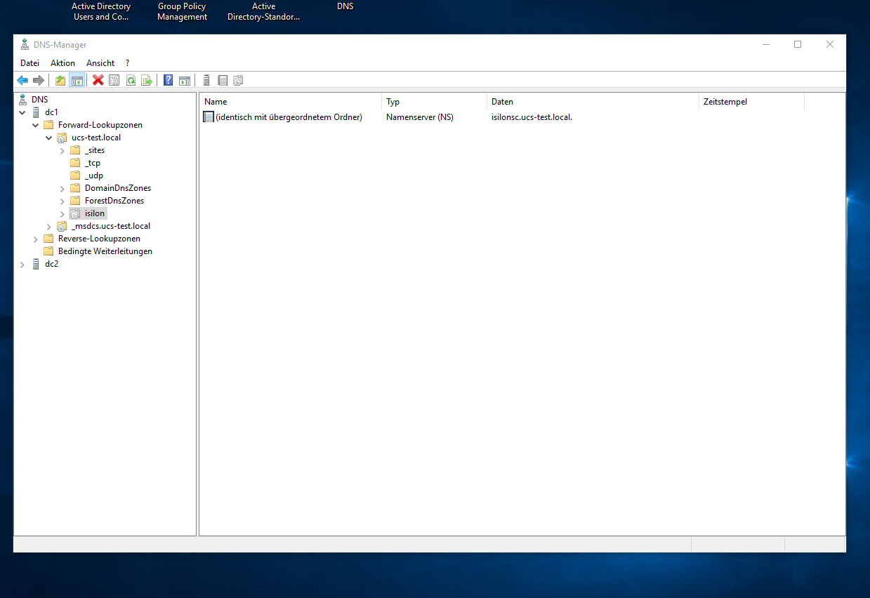Screen dimensions: 870x598
Task: Collapse the dc1 server node
Action: point(22,112)
